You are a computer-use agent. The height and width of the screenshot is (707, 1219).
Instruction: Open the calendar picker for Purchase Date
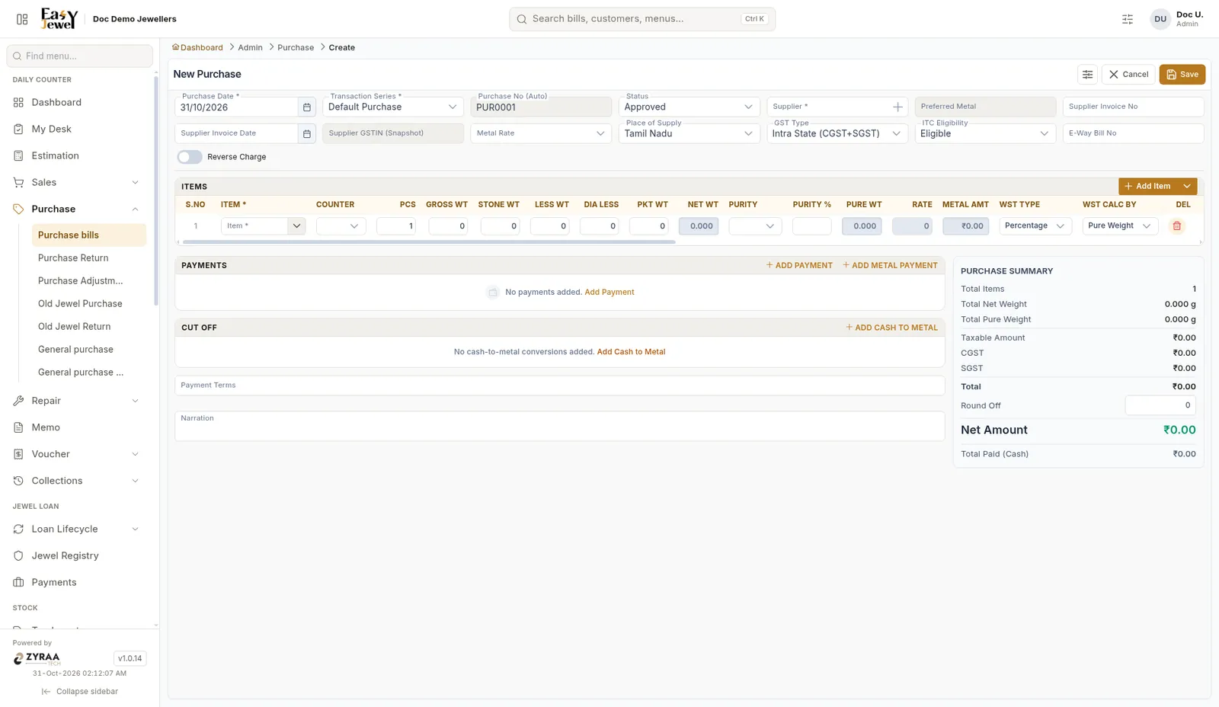pyautogui.click(x=307, y=107)
